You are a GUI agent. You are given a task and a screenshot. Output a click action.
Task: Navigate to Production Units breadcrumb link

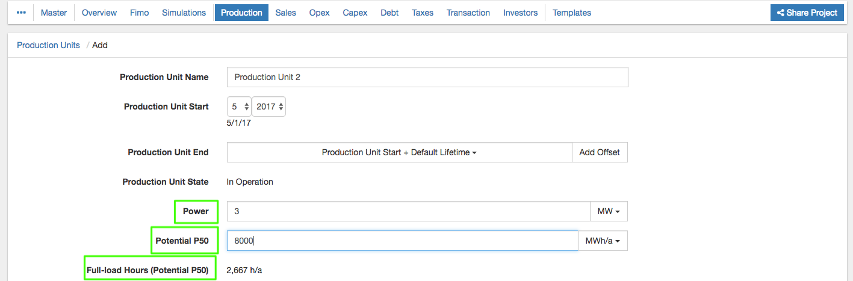click(x=48, y=45)
